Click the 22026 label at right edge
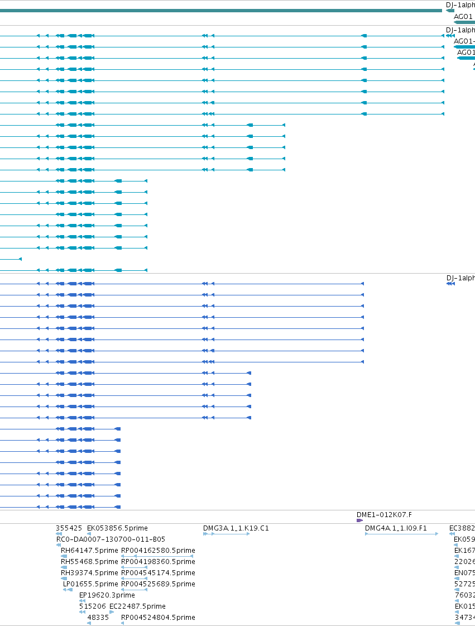Image resolution: width=475 pixels, height=626 pixels. [464, 562]
